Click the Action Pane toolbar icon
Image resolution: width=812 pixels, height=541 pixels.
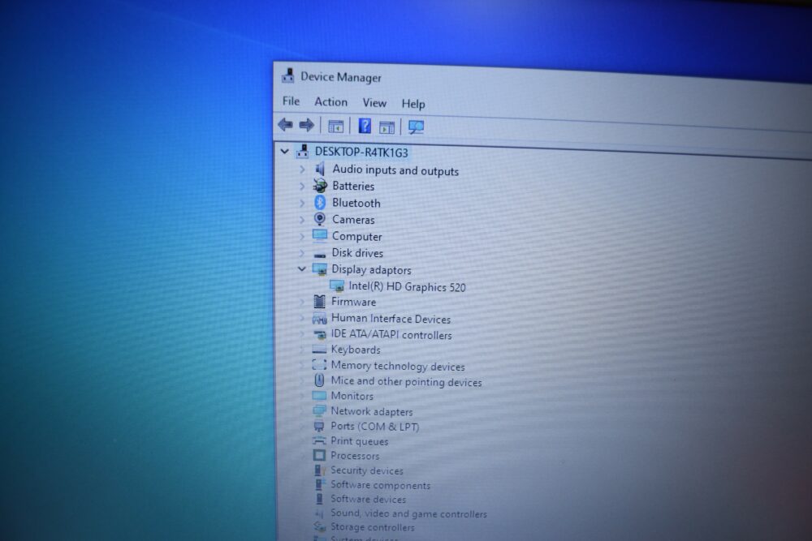[387, 127]
